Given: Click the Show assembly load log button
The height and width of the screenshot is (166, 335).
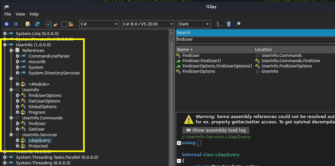Looking at the screenshot, I should tap(216, 130).
